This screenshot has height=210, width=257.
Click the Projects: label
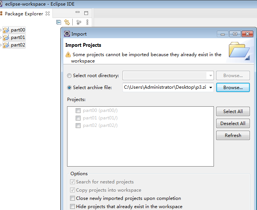point(76,100)
